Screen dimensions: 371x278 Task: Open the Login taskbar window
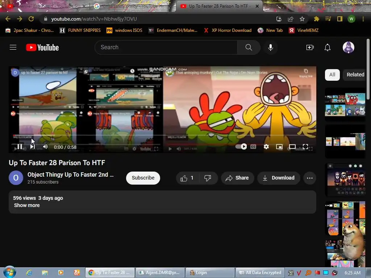point(210,273)
